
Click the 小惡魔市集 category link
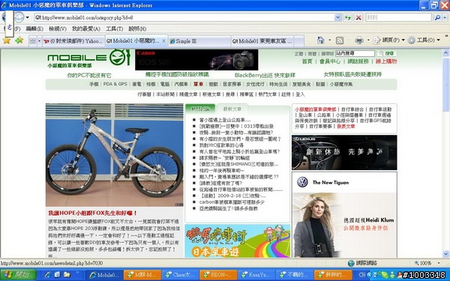click(341, 84)
